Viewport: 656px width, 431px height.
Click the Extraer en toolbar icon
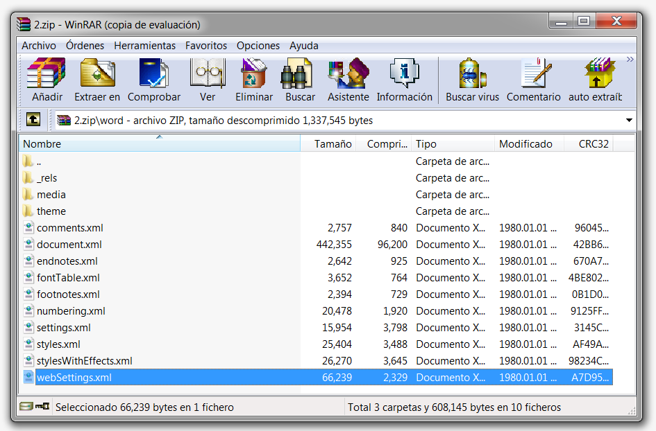click(x=97, y=75)
